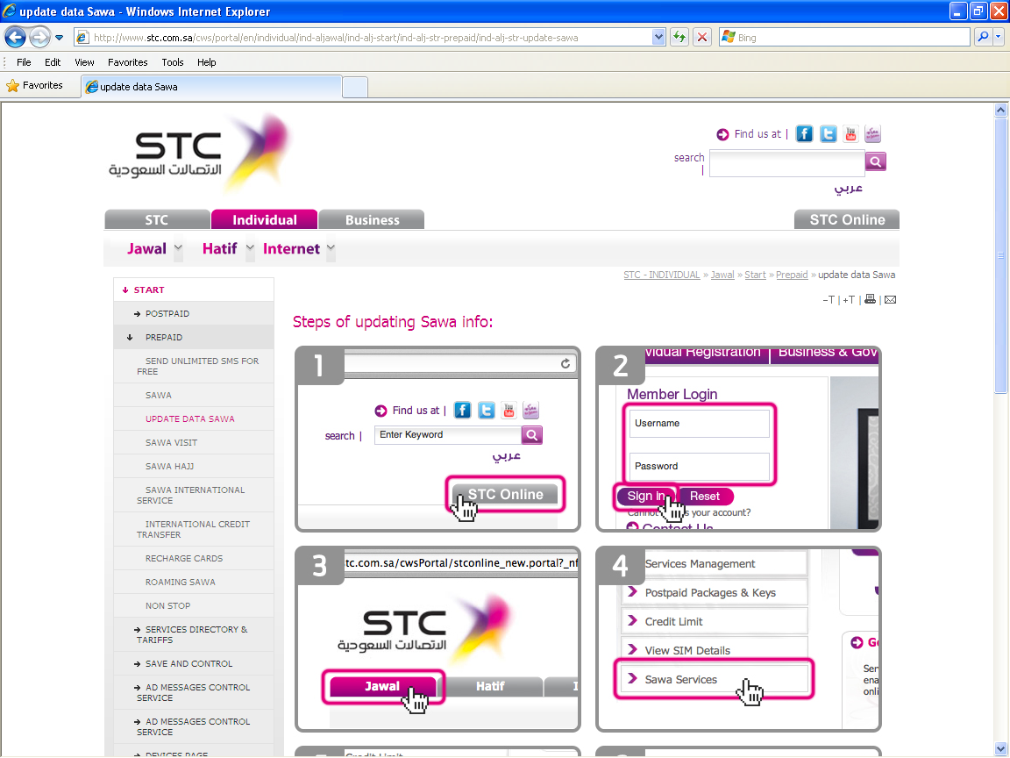
Task: Open UPDATE DATA SAWA sidebar link
Action: point(193,419)
